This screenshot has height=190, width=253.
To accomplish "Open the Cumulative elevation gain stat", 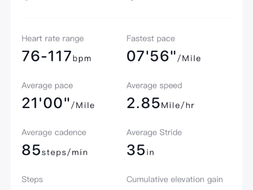I will click(175, 179).
